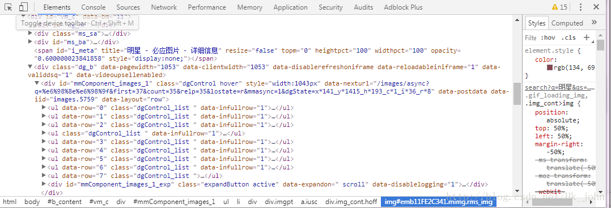
Task: Open the Memory tab
Action: pos(250,7)
